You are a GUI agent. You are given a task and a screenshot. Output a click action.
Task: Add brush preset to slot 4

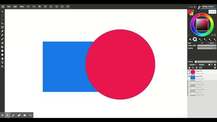205,39
